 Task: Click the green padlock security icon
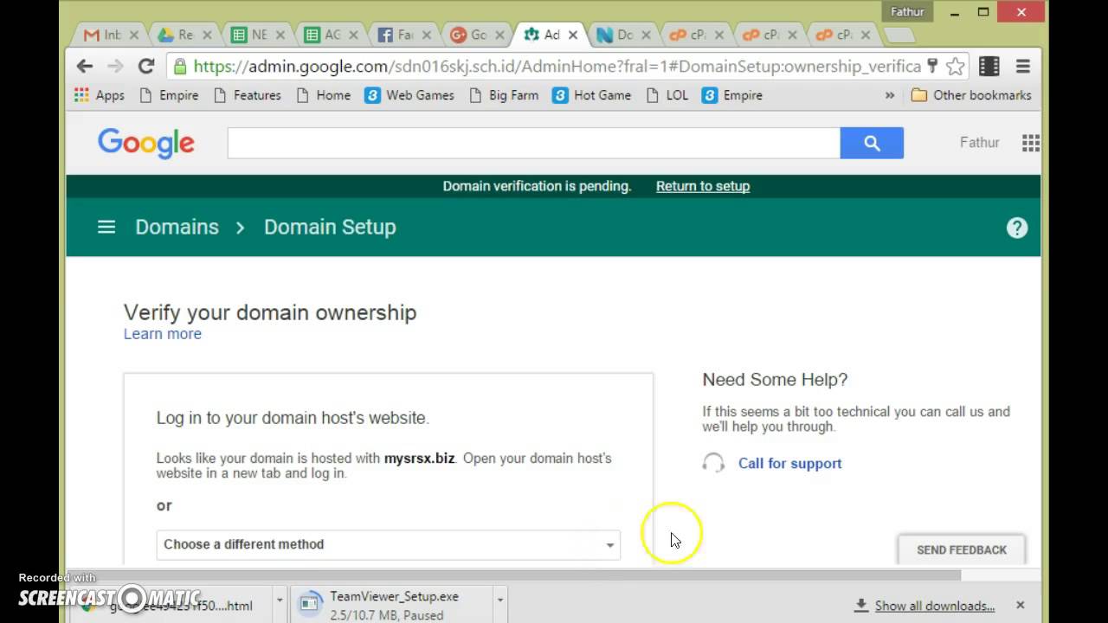179,66
